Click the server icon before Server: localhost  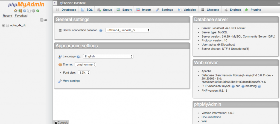62,3
